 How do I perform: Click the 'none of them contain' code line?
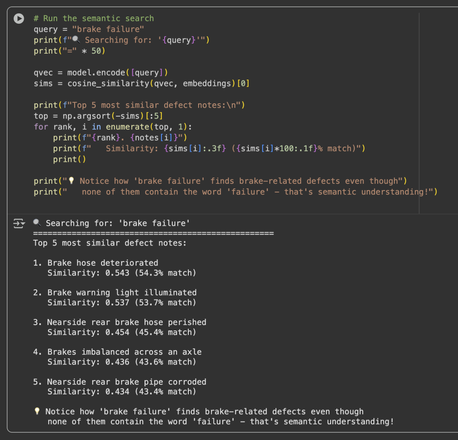click(236, 192)
